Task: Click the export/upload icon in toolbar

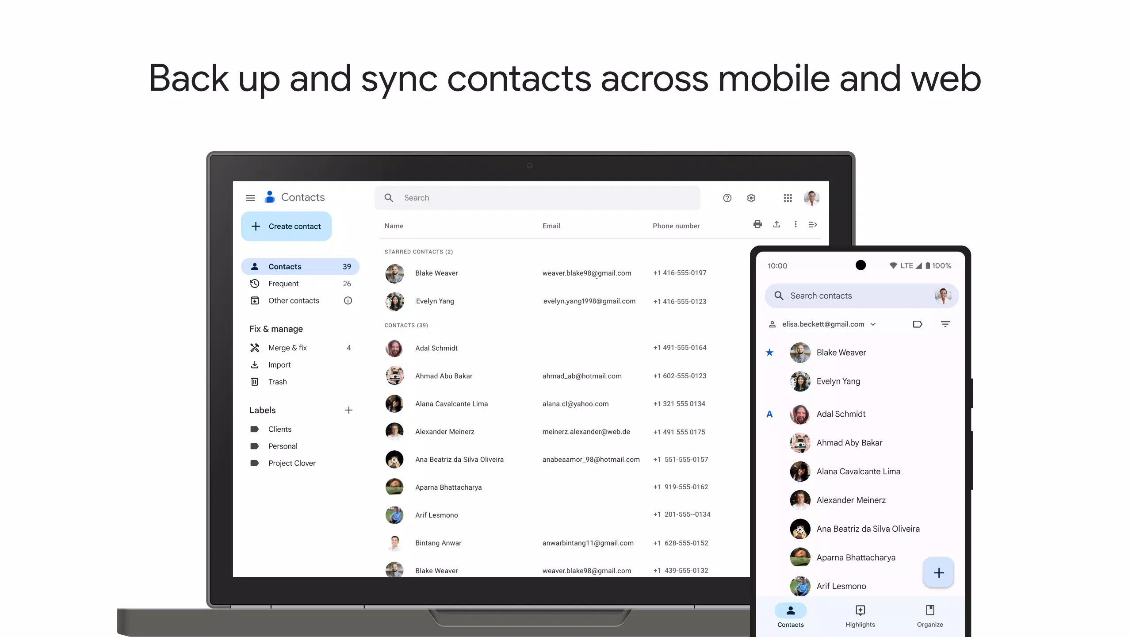Action: 776,225
